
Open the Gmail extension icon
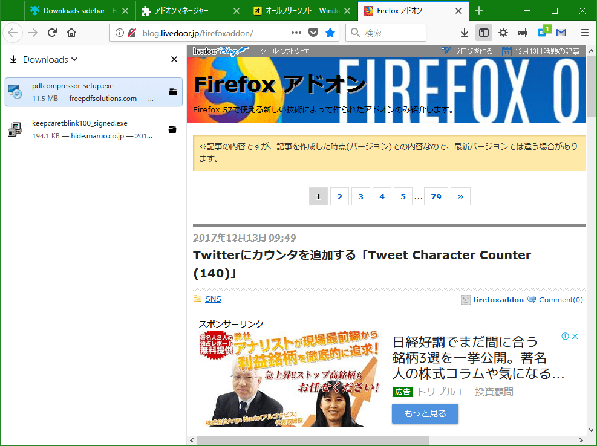pyautogui.click(x=561, y=33)
